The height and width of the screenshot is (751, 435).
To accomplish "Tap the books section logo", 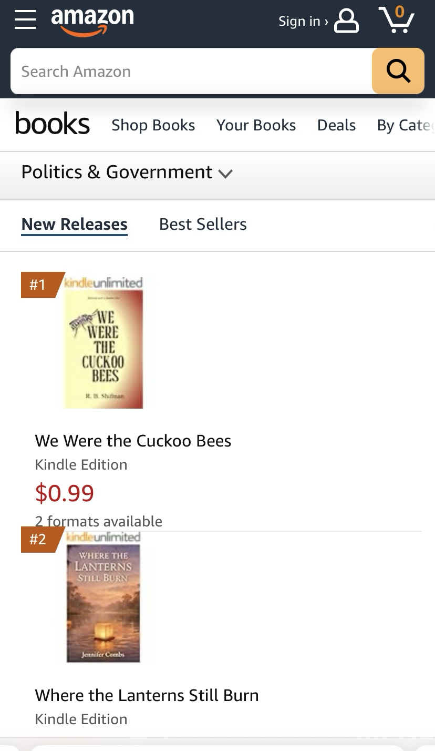I will point(53,124).
